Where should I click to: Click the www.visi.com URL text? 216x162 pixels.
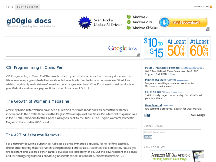[183, 80]
